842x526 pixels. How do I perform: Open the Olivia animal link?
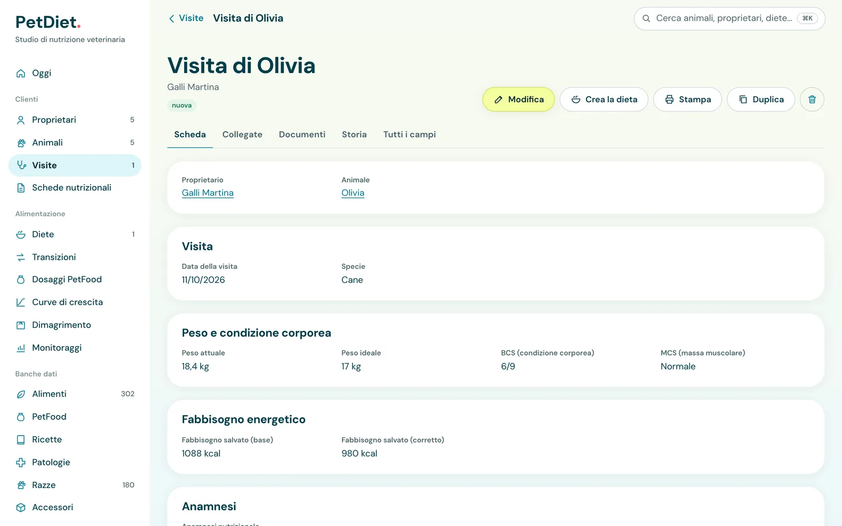click(353, 193)
